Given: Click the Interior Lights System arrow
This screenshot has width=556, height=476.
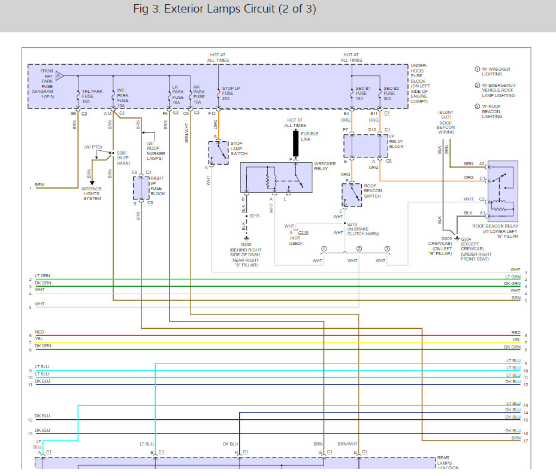Looking at the screenshot, I should click(92, 182).
